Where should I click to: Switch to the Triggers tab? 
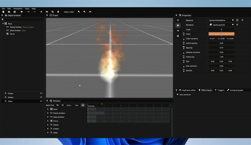click(219, 90)
